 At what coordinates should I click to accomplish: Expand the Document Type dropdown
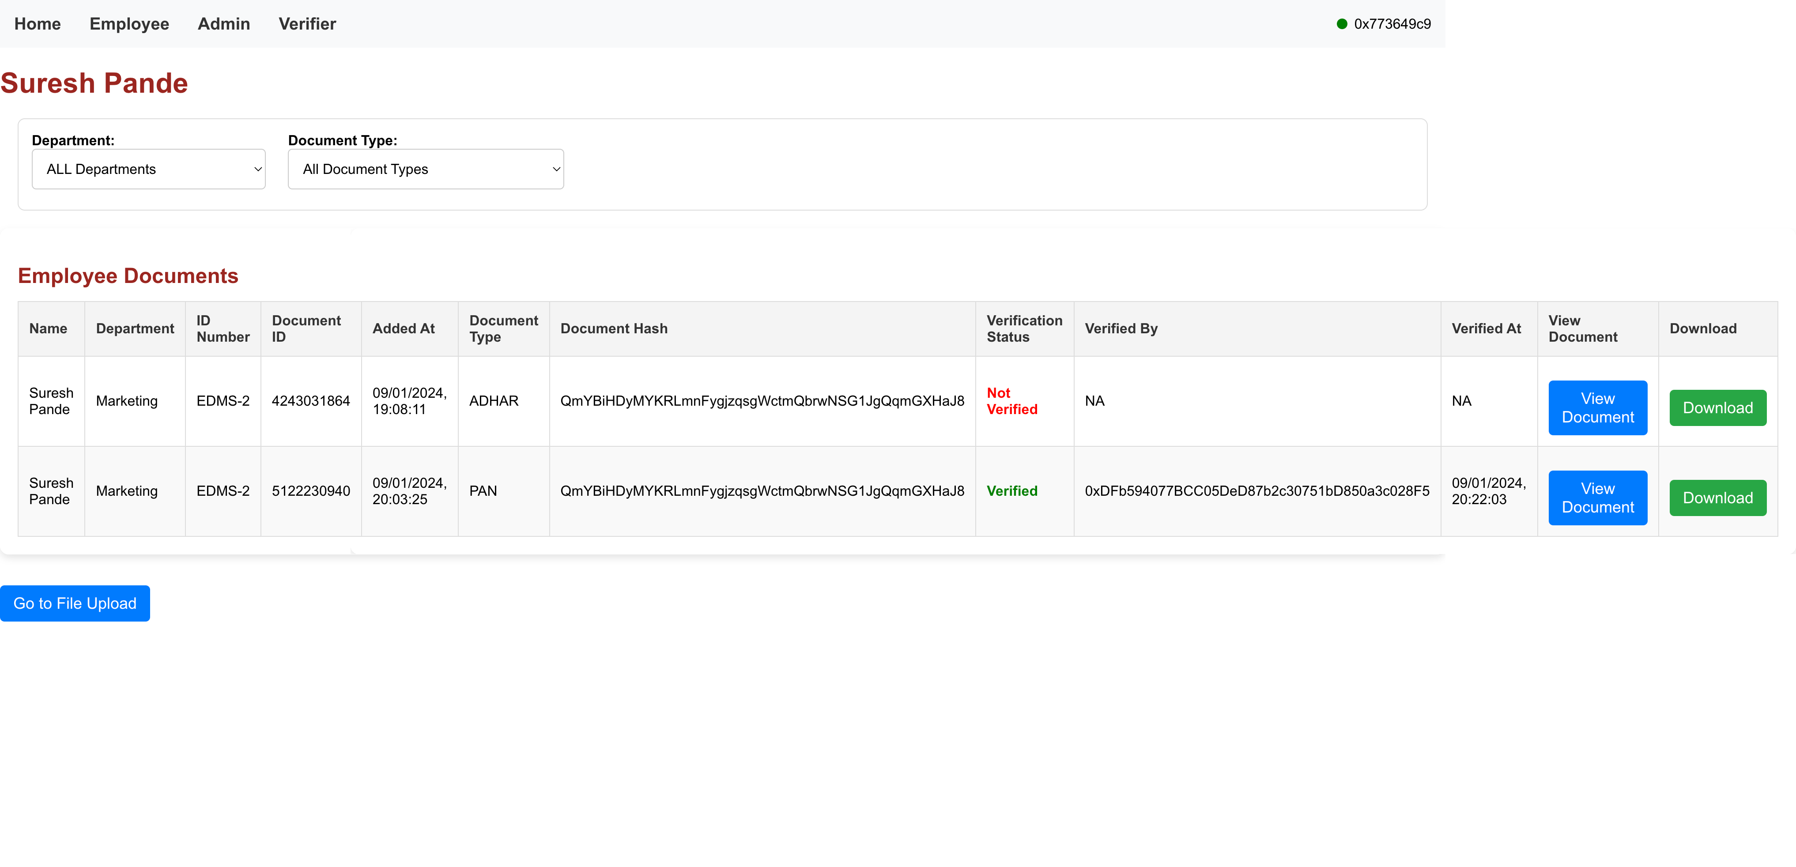[425, 170]
